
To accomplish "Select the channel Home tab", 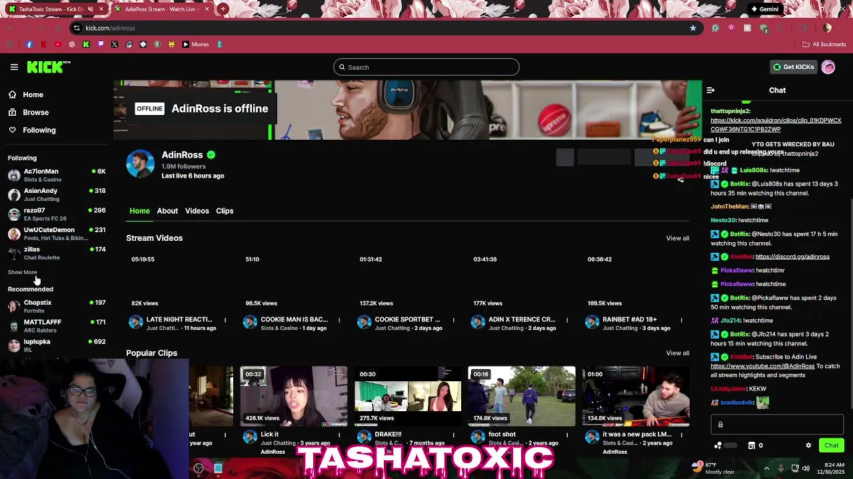I will (139, 211).
